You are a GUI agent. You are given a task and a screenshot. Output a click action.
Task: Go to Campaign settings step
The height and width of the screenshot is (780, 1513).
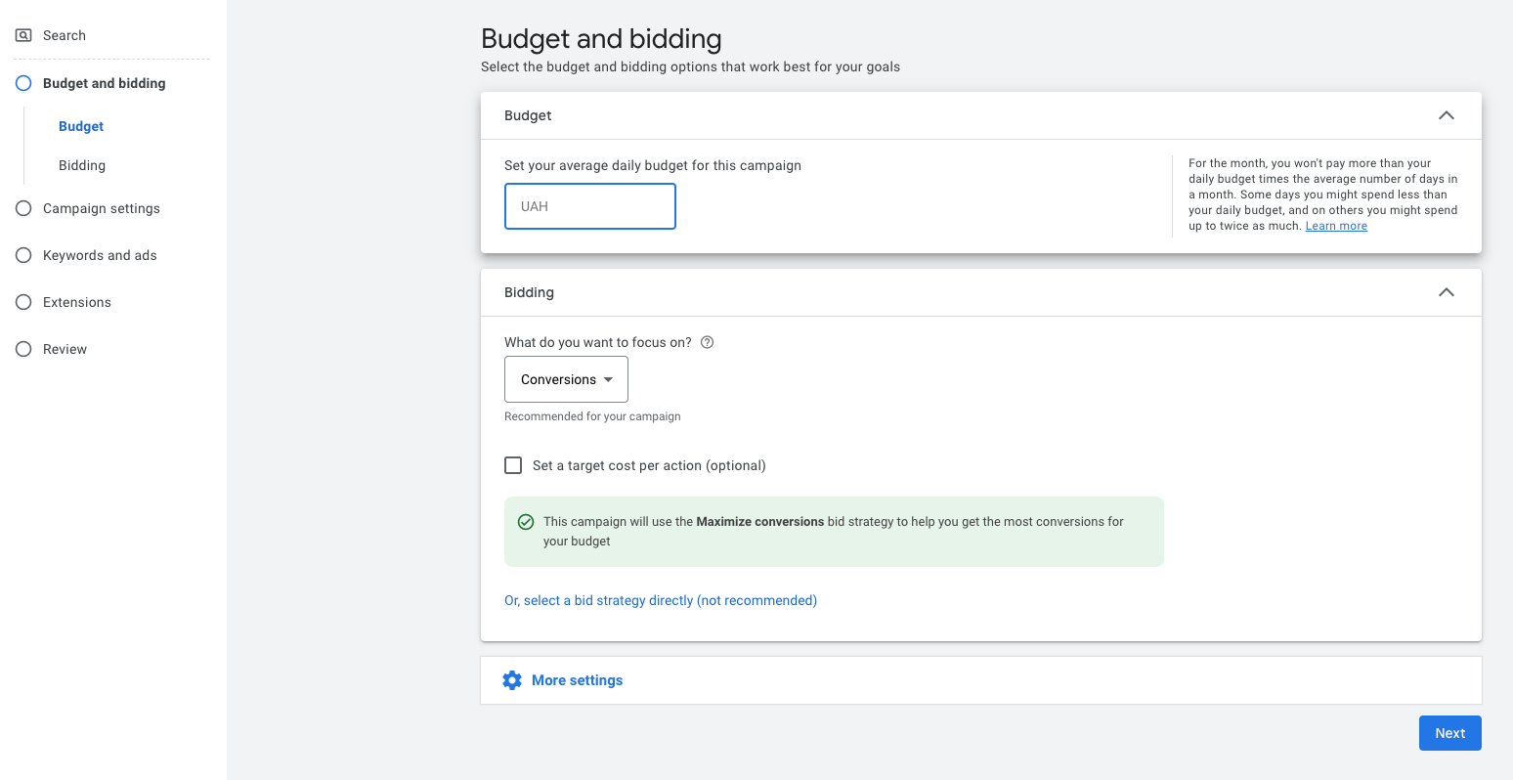[x=102, y=208]
